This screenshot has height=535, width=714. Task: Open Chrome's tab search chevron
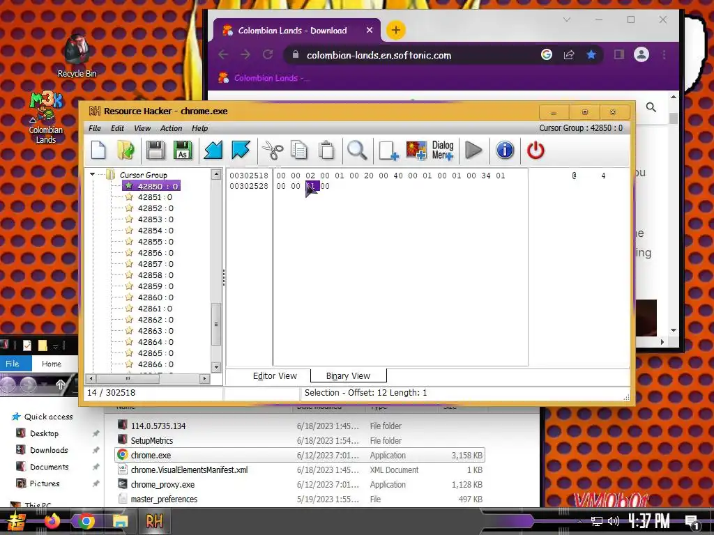point(566,20)
